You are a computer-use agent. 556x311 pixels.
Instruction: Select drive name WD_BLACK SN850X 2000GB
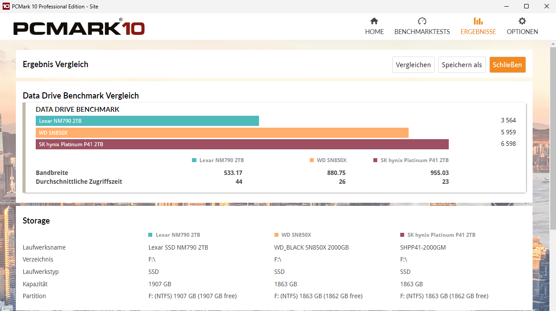312,247
